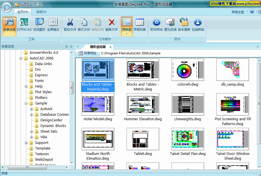The width and height of the screenshot is (261, 176).
Task: Open the 缩略图 dropdown arrow
Action: (127, 34)
